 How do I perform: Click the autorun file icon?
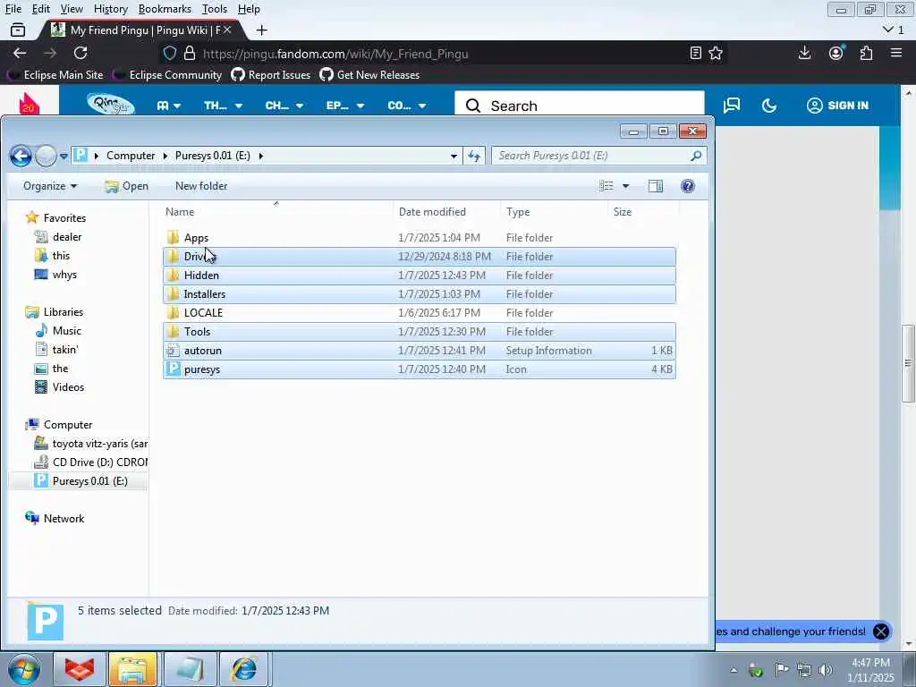coord(173,351)
